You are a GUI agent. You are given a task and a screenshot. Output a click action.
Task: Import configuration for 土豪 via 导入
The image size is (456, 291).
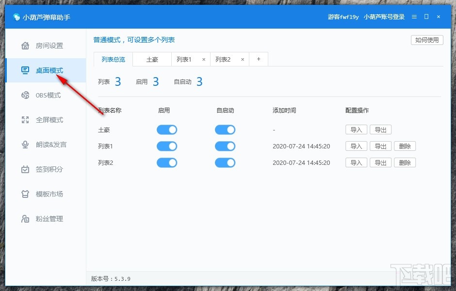coord(356,129)
